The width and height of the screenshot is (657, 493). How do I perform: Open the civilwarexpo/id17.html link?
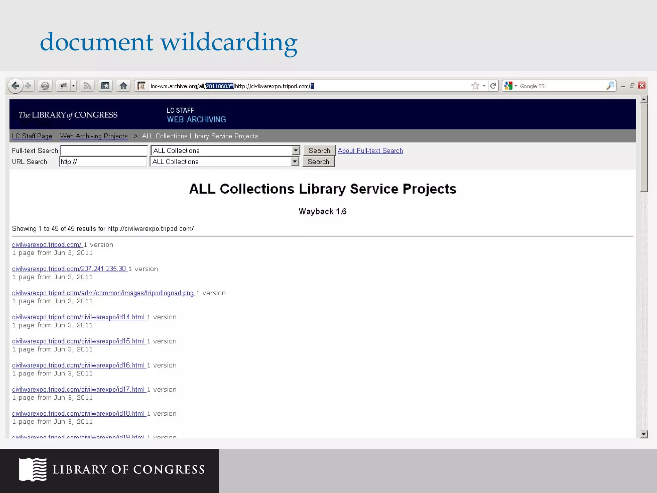(79, 389)
